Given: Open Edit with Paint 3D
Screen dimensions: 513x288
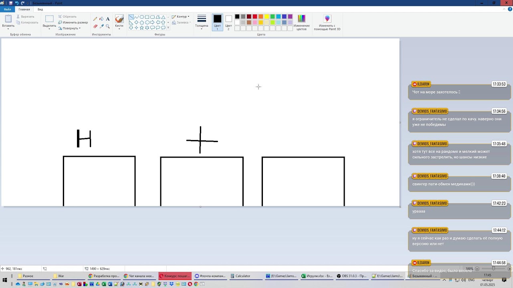Looking at the screenshot, I should pyautogui.click(x=327, y=23).
